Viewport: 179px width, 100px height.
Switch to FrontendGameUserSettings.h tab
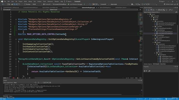tap(30, 7)
